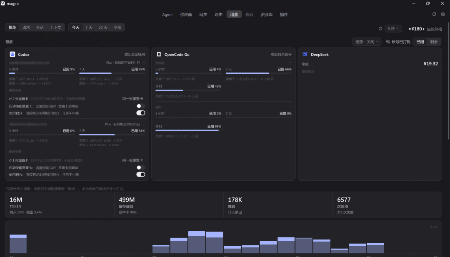The image size is (450, 257).
Task: Switch the time range to 全部
Action: point(117,27)
